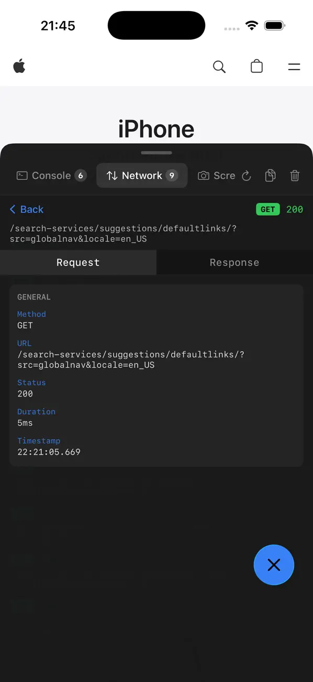The image size is (313, 682).
Task: Click the green GET method badge
Action: 267,209
